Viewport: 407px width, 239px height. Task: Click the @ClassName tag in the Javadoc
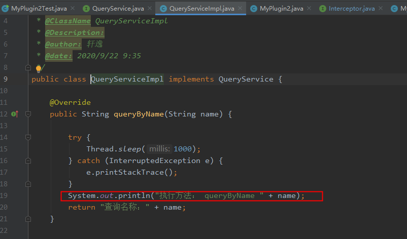(x=67, y=21)
